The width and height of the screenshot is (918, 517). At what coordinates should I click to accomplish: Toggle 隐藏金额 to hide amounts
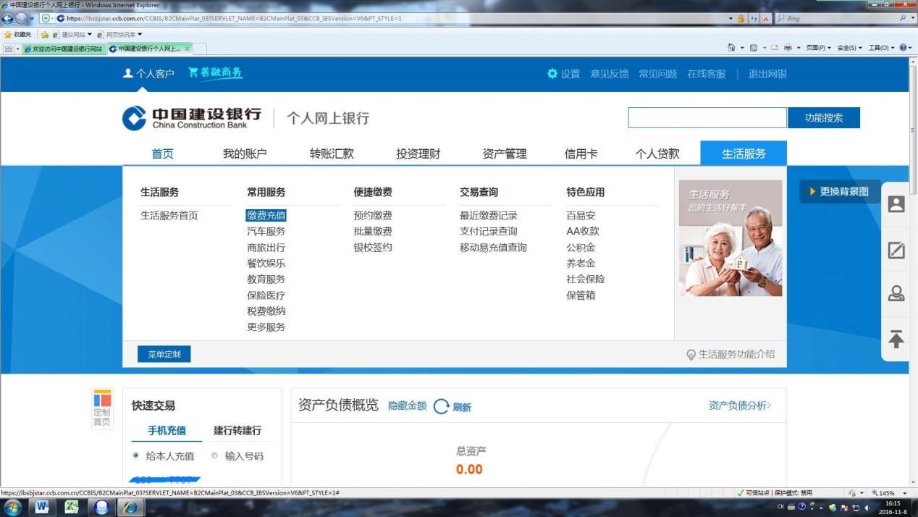[x=408, y=406]
